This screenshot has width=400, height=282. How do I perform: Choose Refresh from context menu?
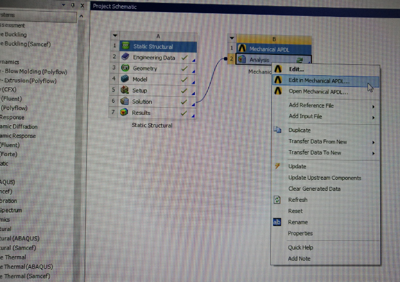[x=326, y=200]
